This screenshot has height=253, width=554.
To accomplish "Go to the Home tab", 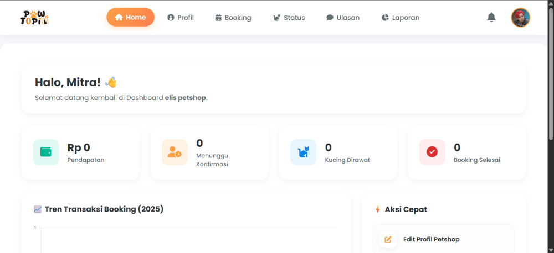I will pos(130,17).
